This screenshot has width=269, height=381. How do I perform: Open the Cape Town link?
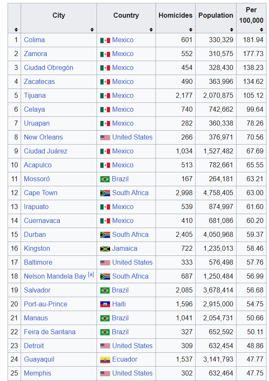[x=40, y=193]
